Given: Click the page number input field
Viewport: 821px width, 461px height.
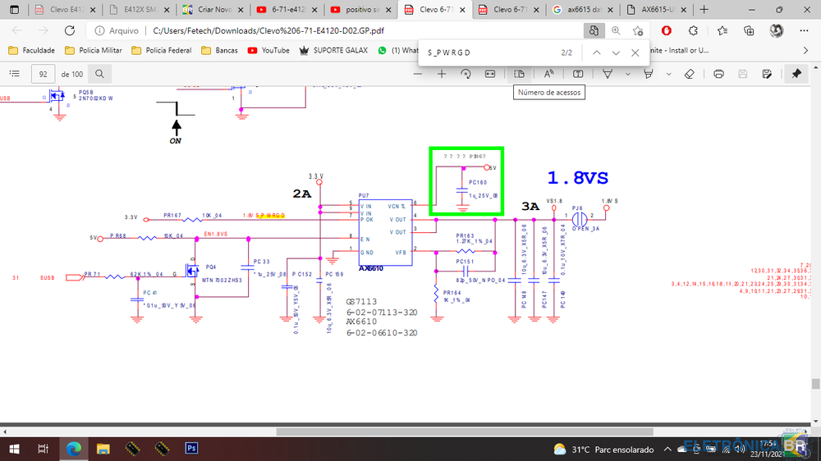Looking at the screenshot, I should 42,74.
